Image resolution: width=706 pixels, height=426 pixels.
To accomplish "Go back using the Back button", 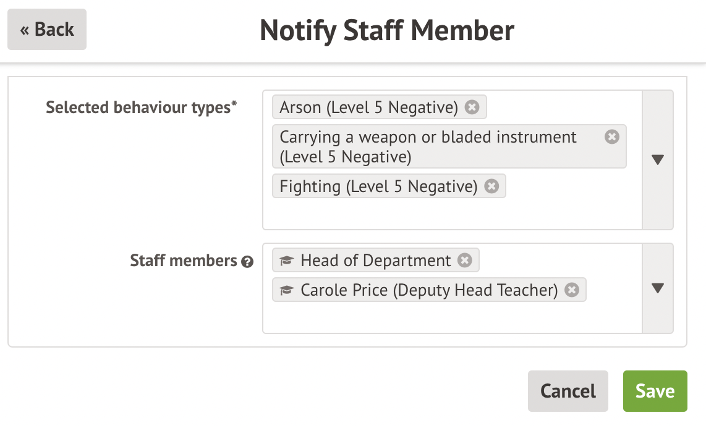I will (x=47, y=30).
